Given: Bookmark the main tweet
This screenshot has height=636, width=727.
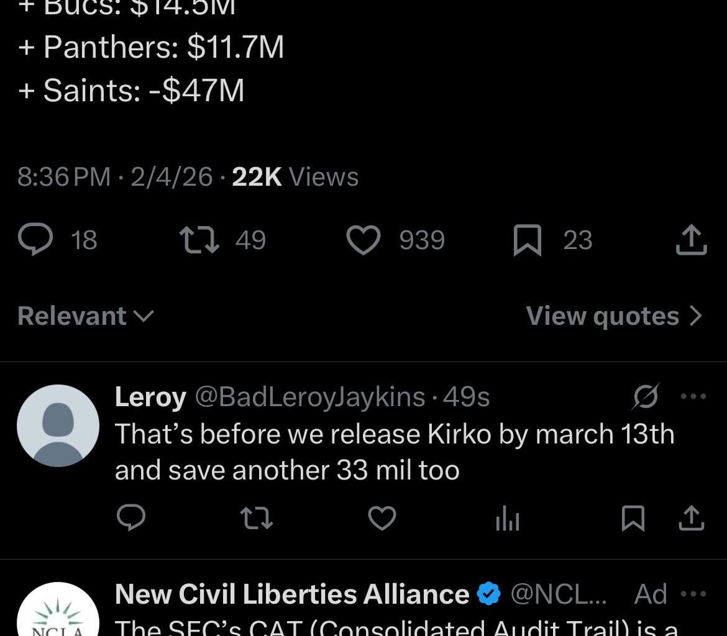Looking at the screenshot, I should click(x=527, y=239).
